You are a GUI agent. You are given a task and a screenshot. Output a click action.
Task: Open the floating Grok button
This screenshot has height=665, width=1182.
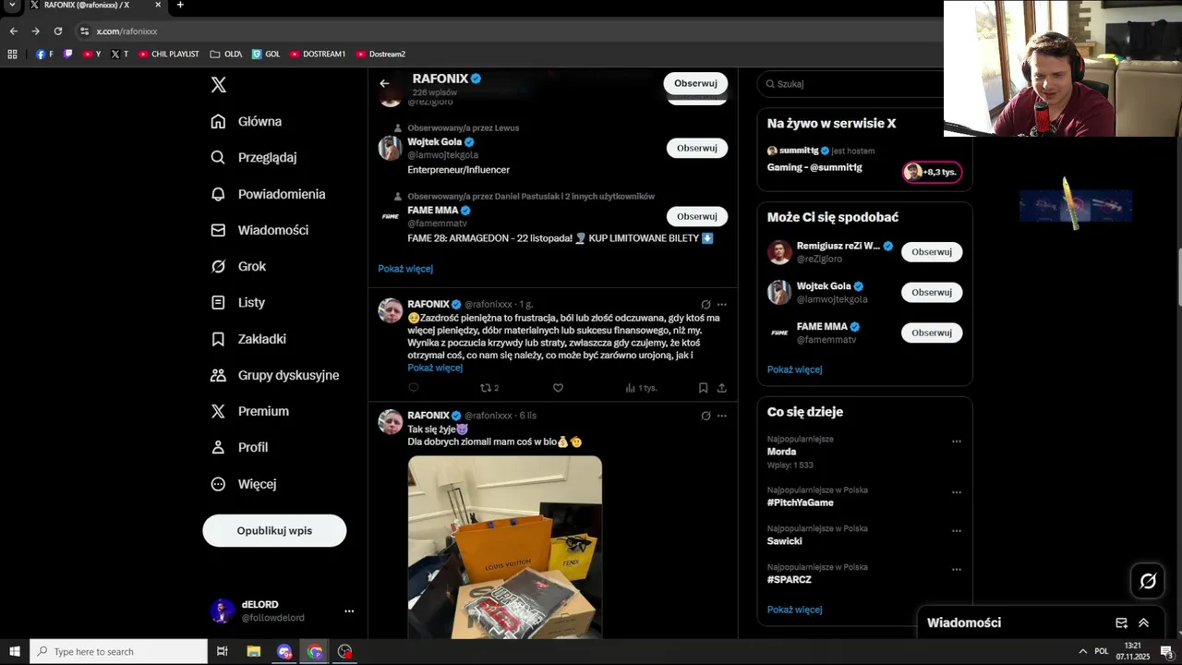pos(1148,581)
